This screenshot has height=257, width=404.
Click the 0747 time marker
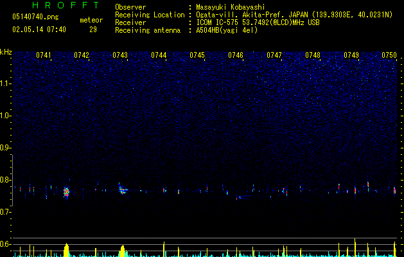(x=274, y=55)
